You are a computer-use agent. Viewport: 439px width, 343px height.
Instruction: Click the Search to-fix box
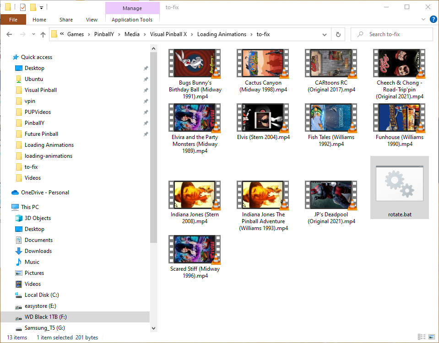(x=392, y=34)
